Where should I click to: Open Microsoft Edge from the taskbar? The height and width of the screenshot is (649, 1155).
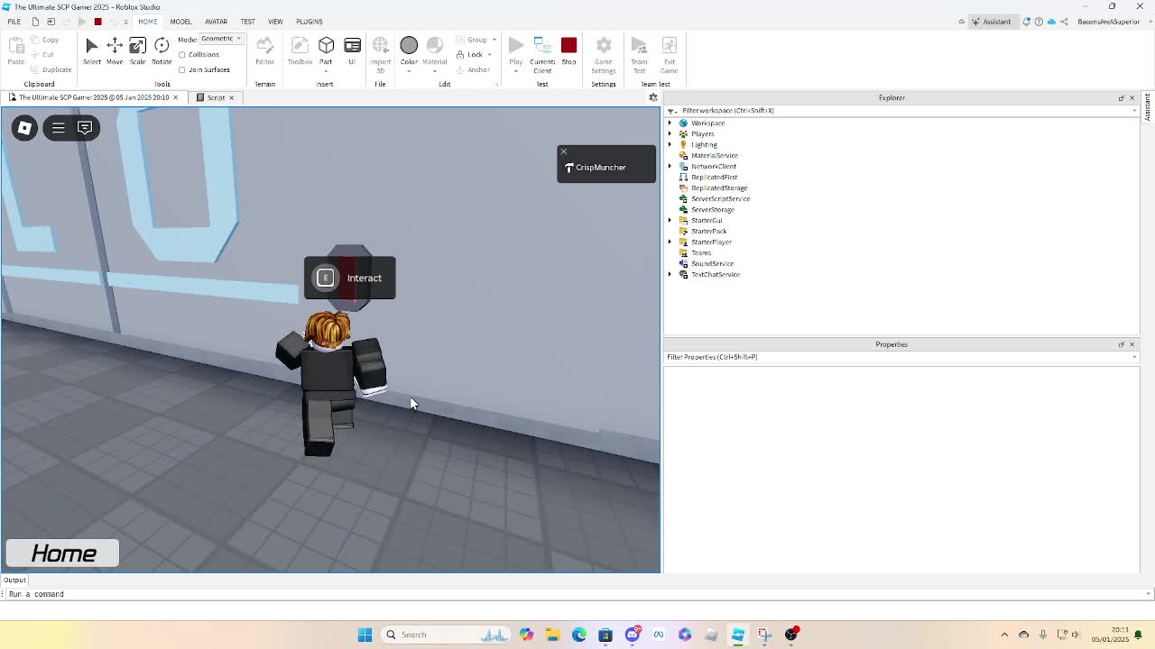tap(579, 635)
